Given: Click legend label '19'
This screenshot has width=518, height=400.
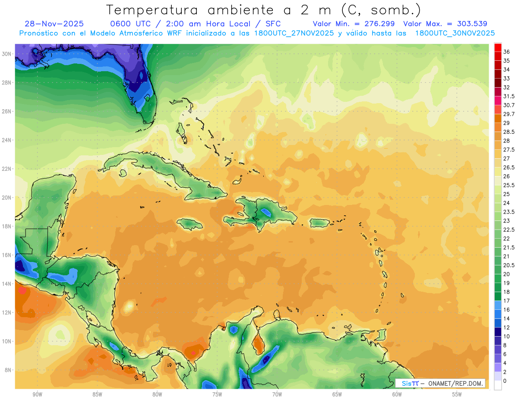Looking at the screenshot, I should click(507, 283).
